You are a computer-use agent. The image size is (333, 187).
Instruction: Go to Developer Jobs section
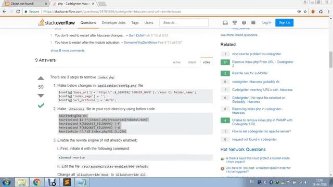point(113,22)
